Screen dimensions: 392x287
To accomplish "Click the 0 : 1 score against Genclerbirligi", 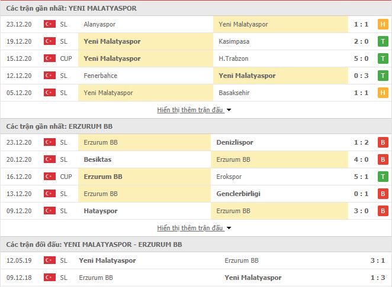I will click(x=361, y=194).
